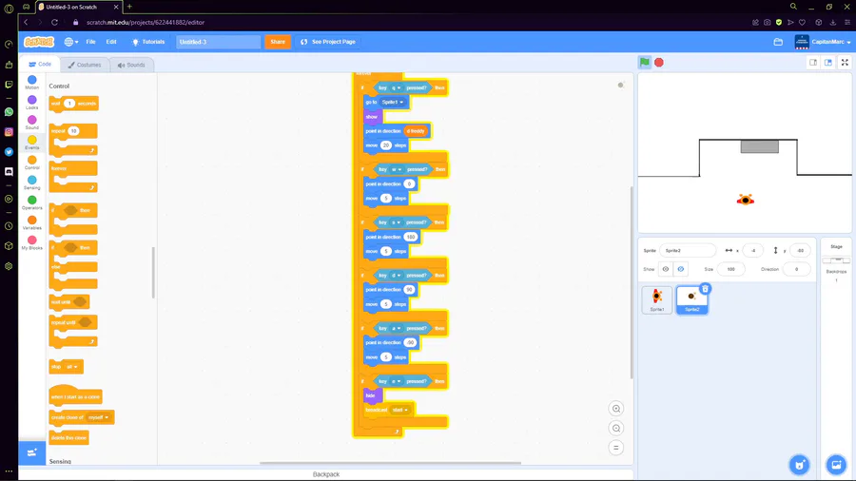Delete Sprite2 with the trash icon
856x481 pixels.
705,289
